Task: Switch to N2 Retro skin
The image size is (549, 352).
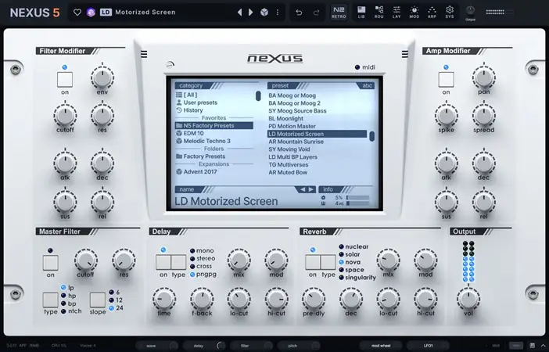Action: [x=339, y=13]
